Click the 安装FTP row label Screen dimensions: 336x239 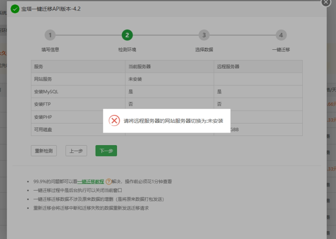pyautogui.click(x=43, y=104)
